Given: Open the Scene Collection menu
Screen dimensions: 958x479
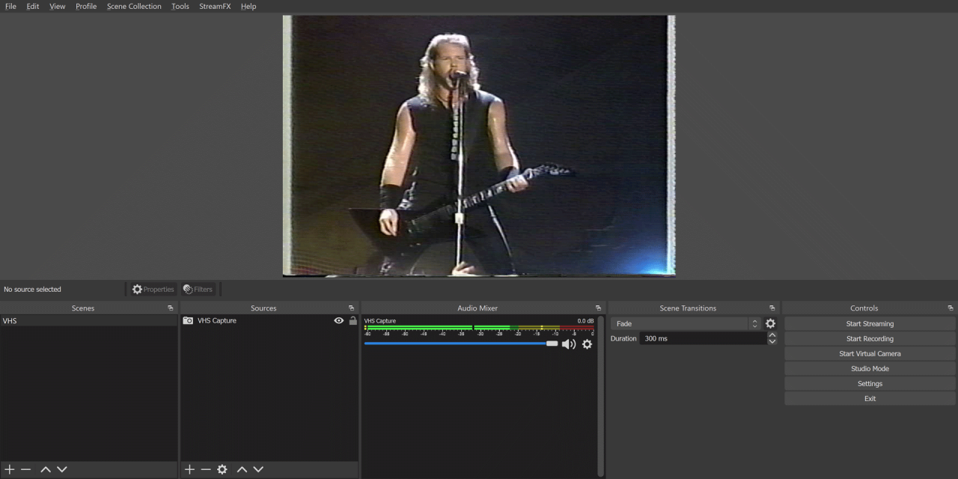Looking at the screenshot, I should (134, 6).
